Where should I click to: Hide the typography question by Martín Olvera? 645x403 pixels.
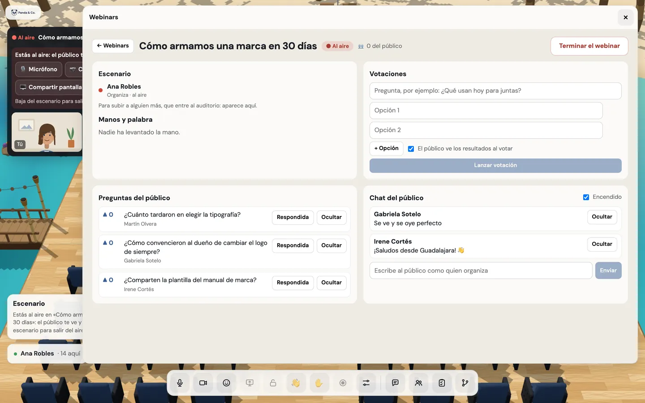331,217
